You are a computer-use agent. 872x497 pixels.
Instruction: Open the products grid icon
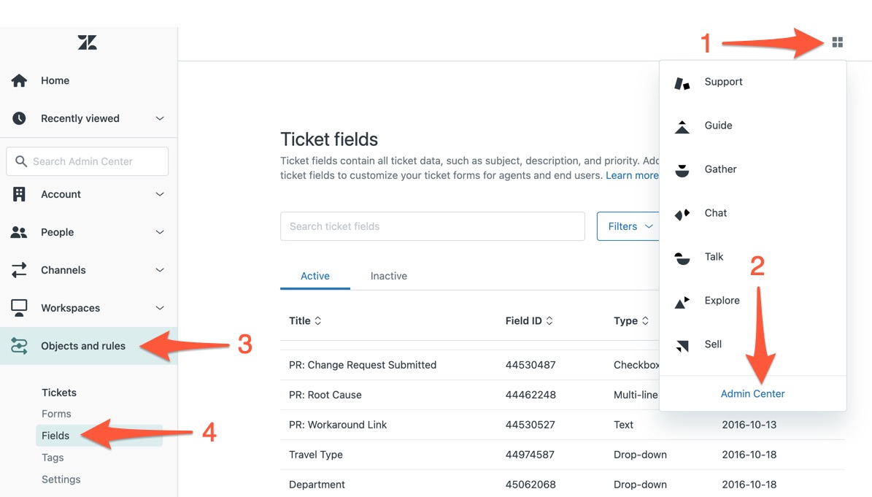[837, 42]
